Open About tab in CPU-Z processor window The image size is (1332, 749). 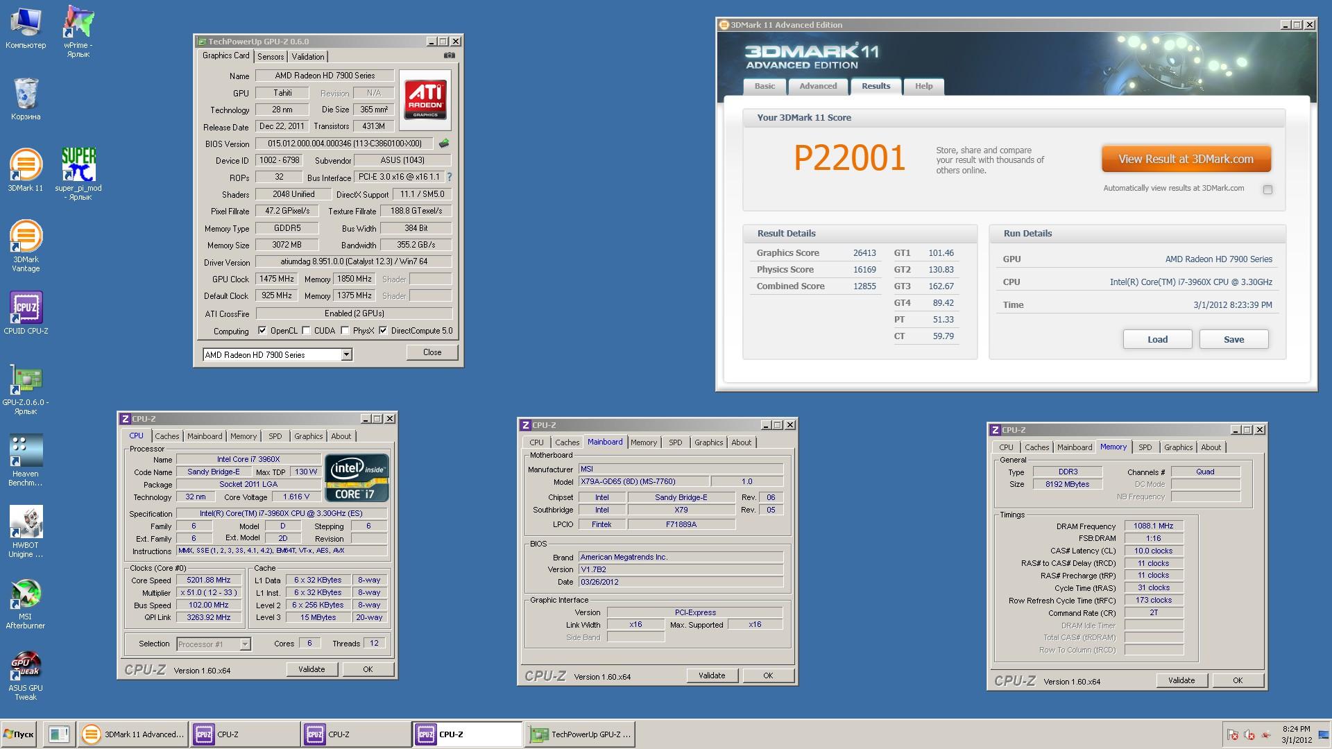[x=341, y=436]
